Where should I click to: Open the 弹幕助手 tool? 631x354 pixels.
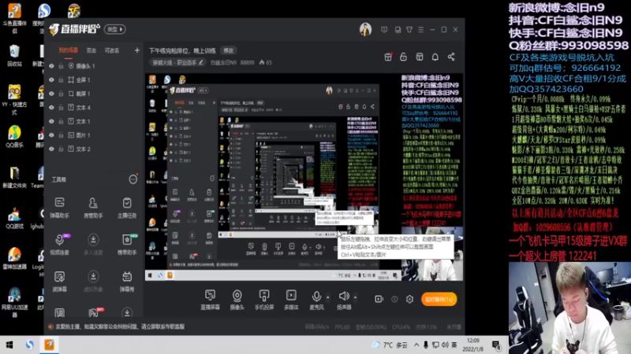60,207
